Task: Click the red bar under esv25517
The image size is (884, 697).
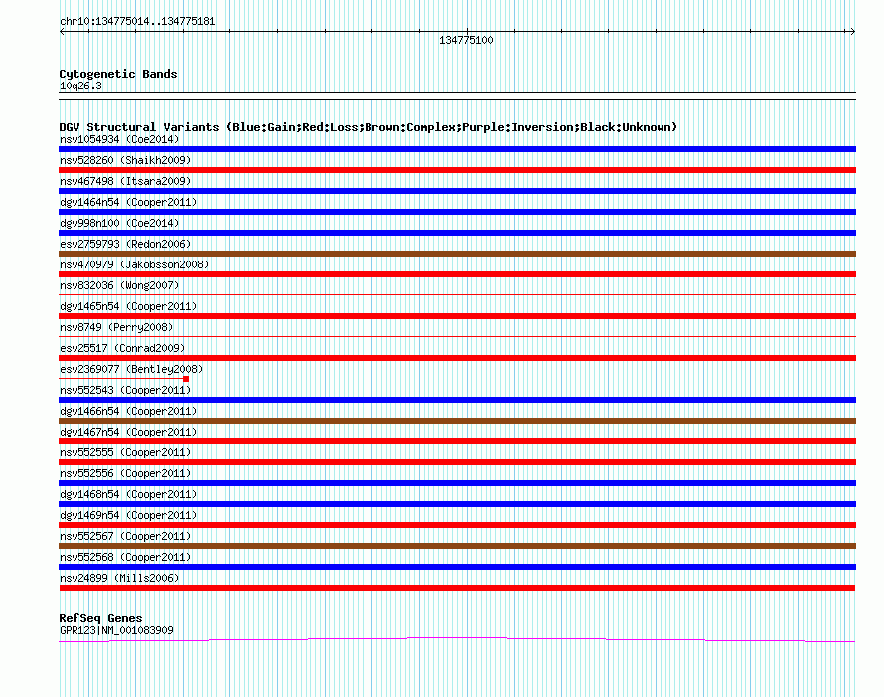Action: click(x=457, y=358)
